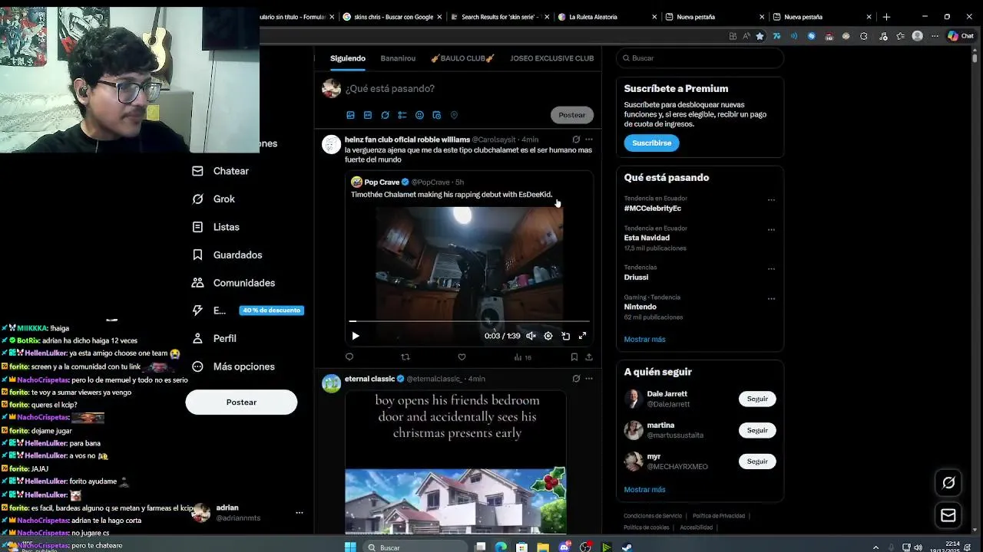The width and height of the screenshot is (983, 552).
Task: Click the Grok icon in composer toolbar
Action: [x=385, y=115]
